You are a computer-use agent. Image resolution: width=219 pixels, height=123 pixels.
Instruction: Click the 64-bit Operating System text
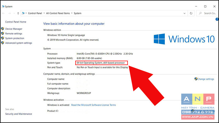pos(101,63)
